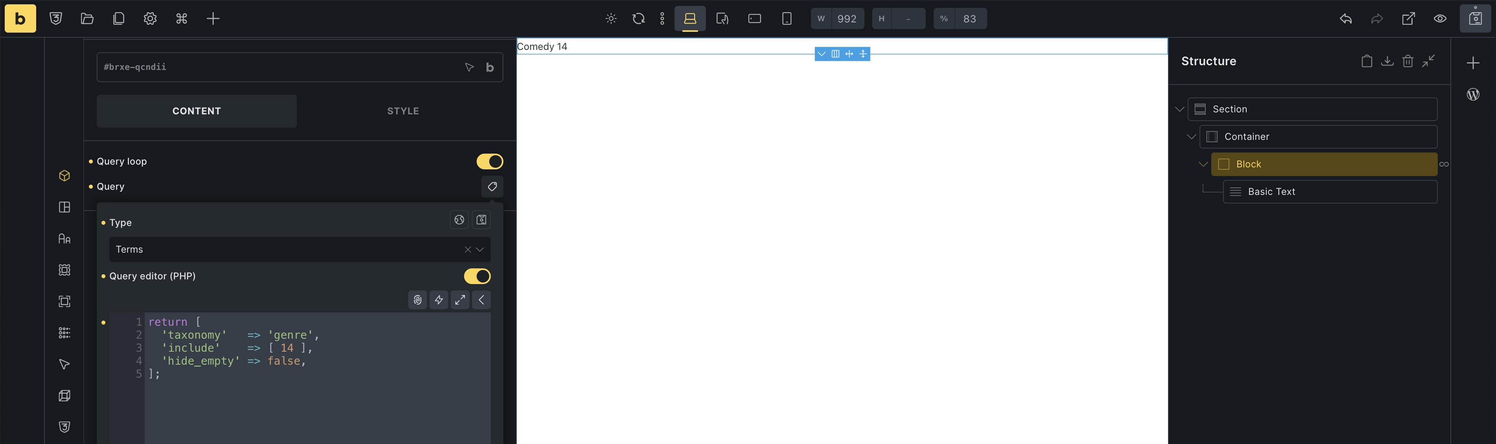Select Section in Structure tree
The width and height of the screenshot is (1496, 444).
(1312, 109)
